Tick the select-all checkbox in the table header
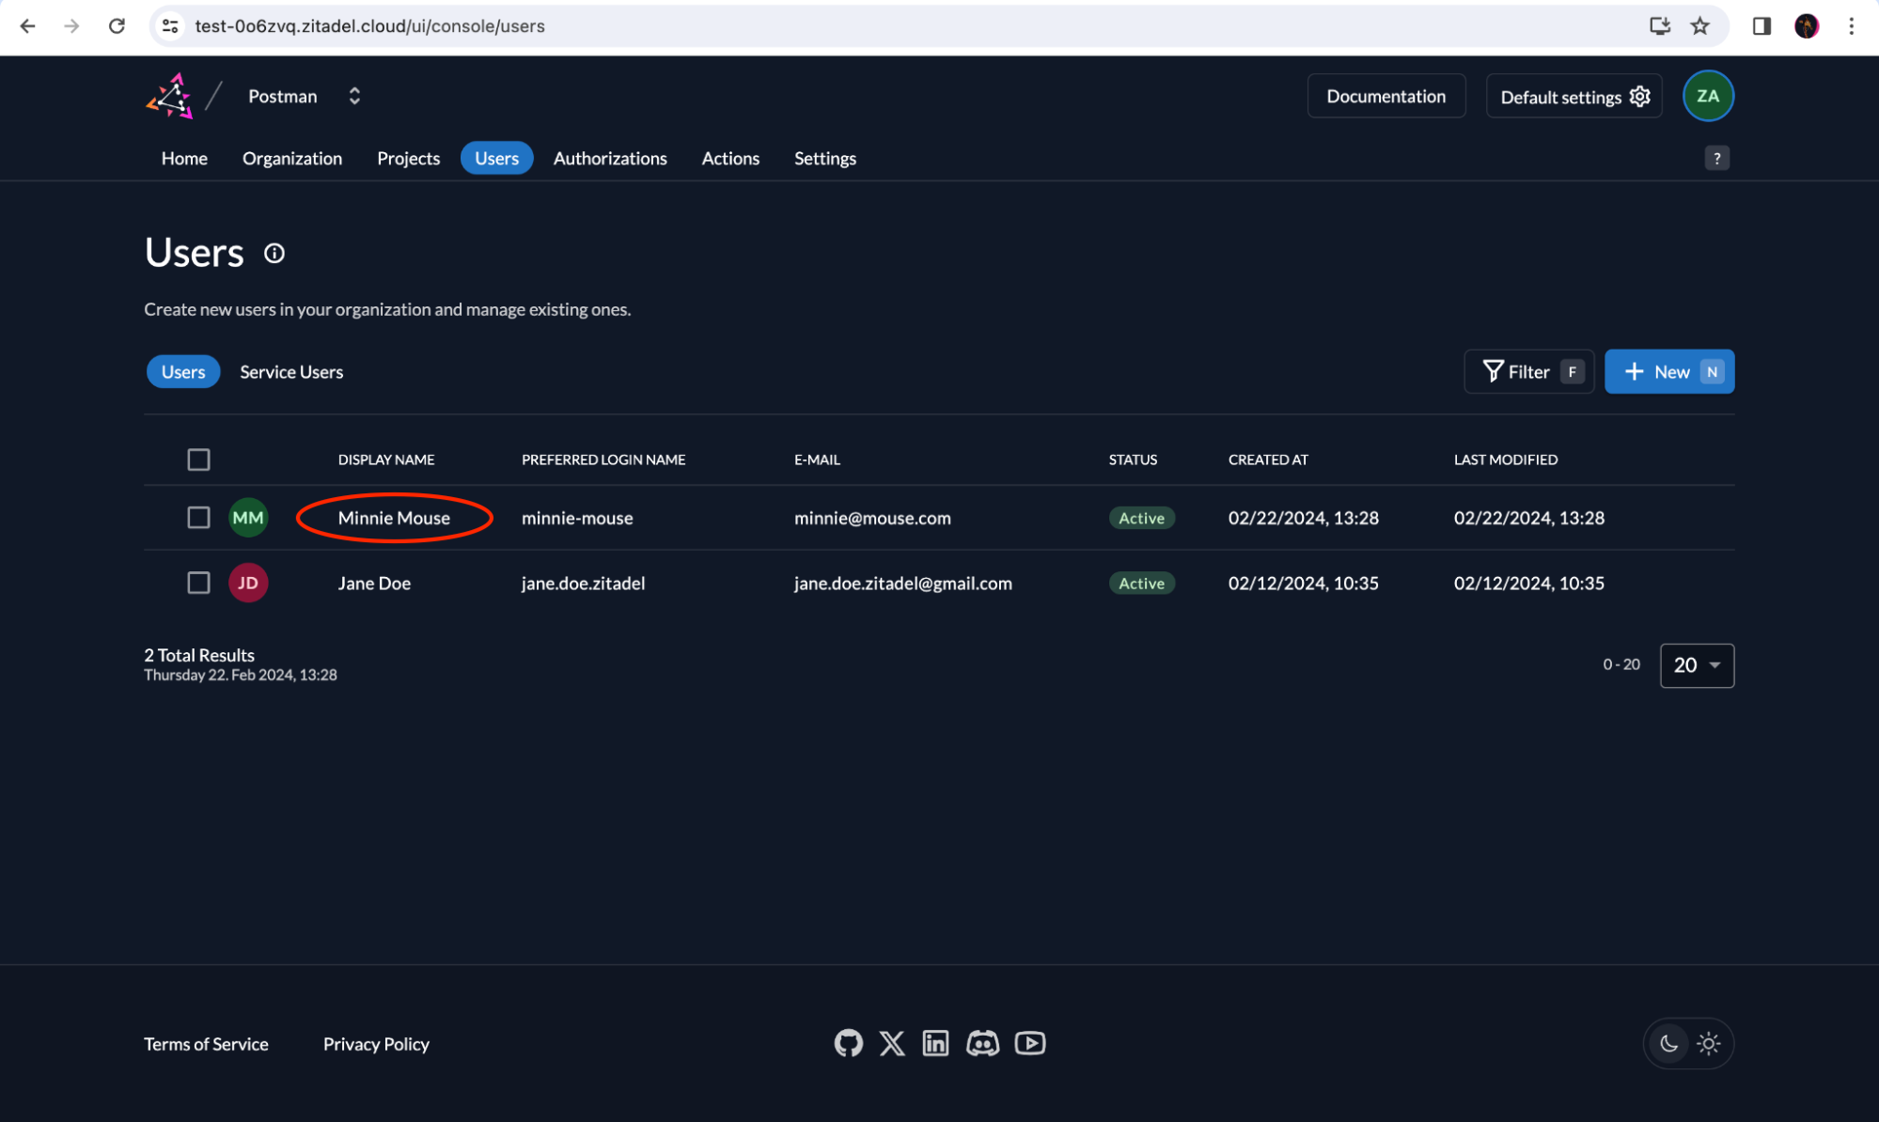 (x=198, y=460)
